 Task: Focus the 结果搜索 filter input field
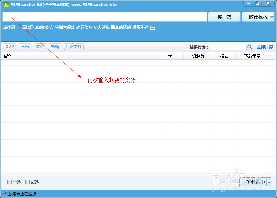pos(228,47)
